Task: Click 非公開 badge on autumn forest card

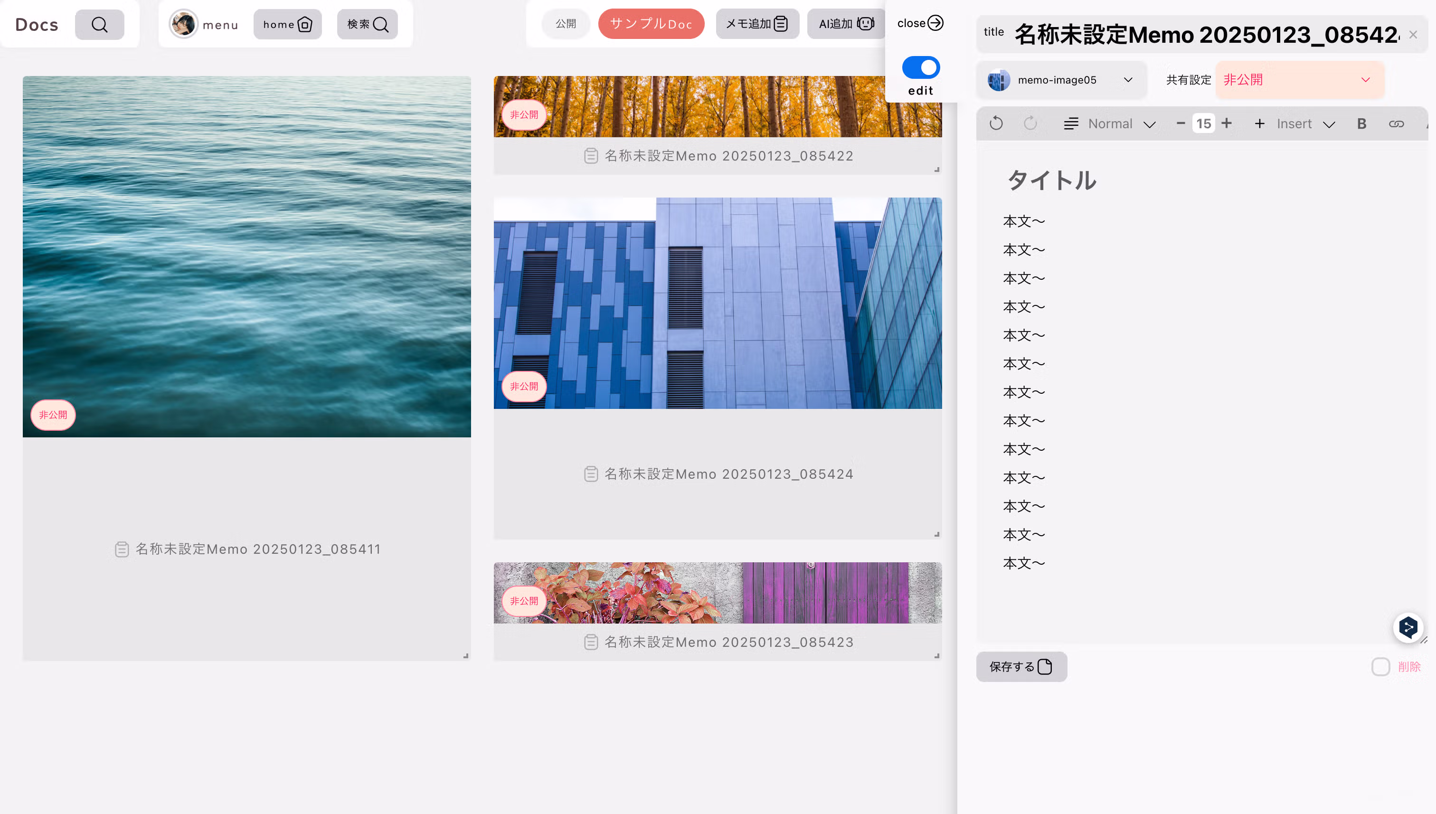Action: [524, 114]
